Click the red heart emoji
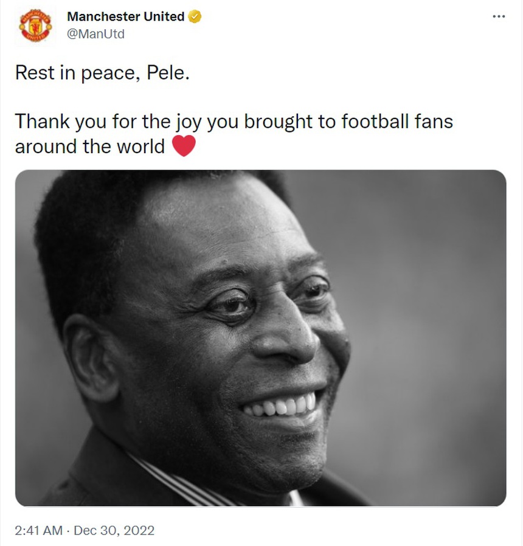Viewport: 523px width, 546px height. (184, 146)
